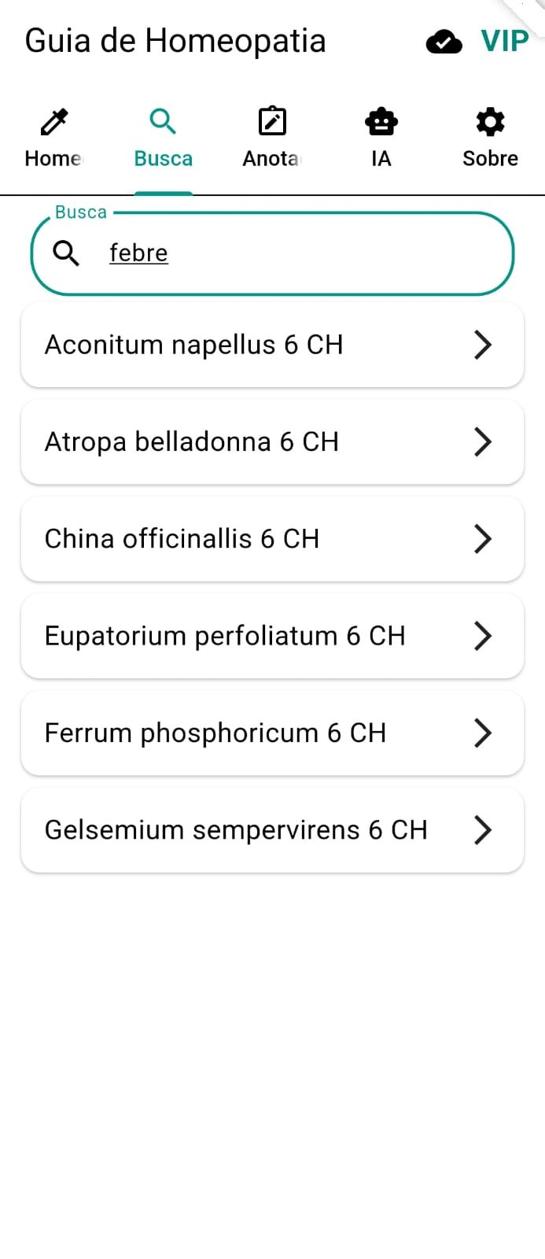This screenshot has height=1259, width=545.
Task: Click arrow beside Eupatorium perfoliatum 6 CH
Action: click(483, 636)
